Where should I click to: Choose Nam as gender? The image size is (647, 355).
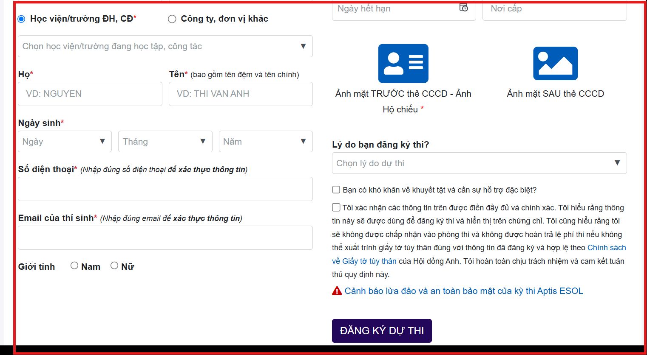(74, 265)
